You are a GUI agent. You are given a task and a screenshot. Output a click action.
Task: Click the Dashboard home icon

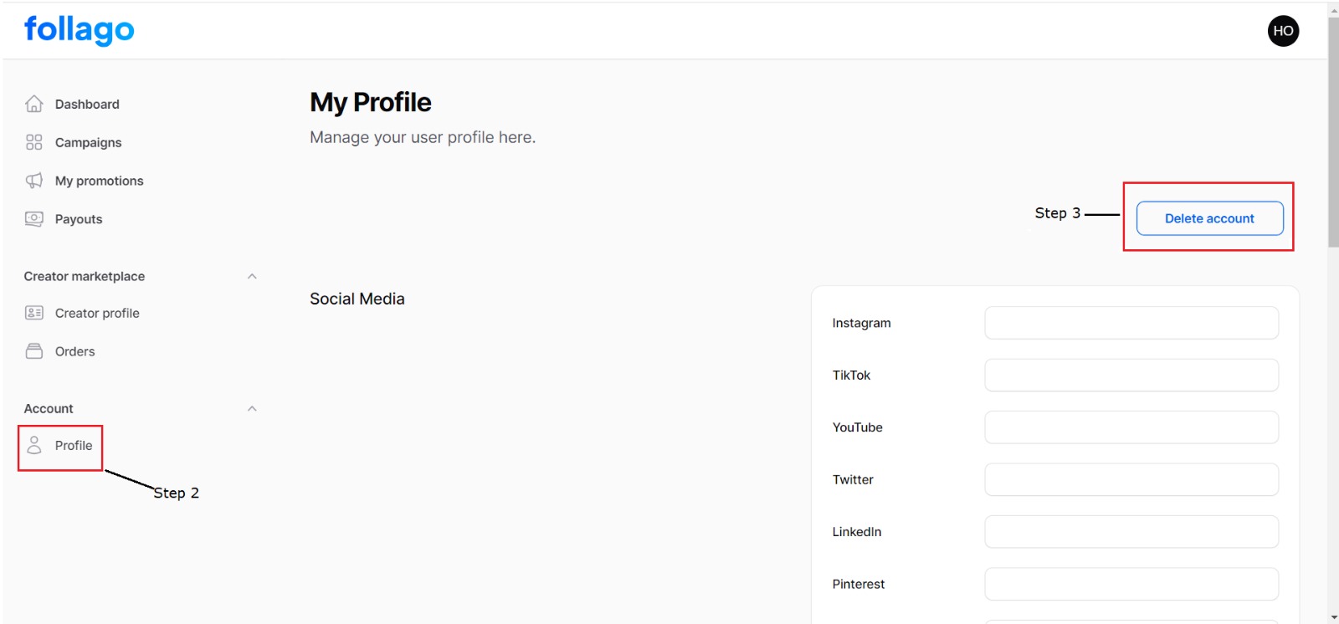[33, 104]
